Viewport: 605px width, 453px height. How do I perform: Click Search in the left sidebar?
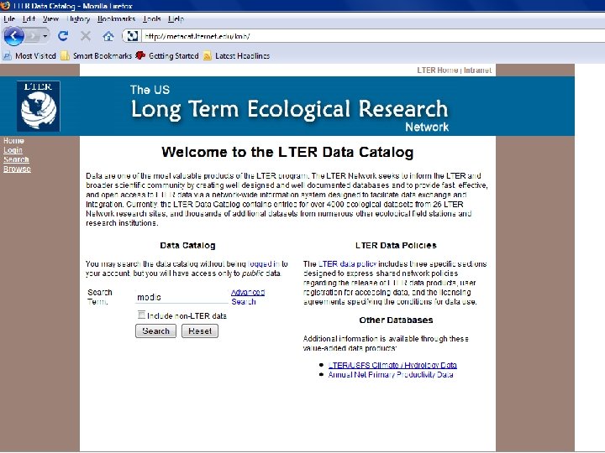(x=16, y=159)
